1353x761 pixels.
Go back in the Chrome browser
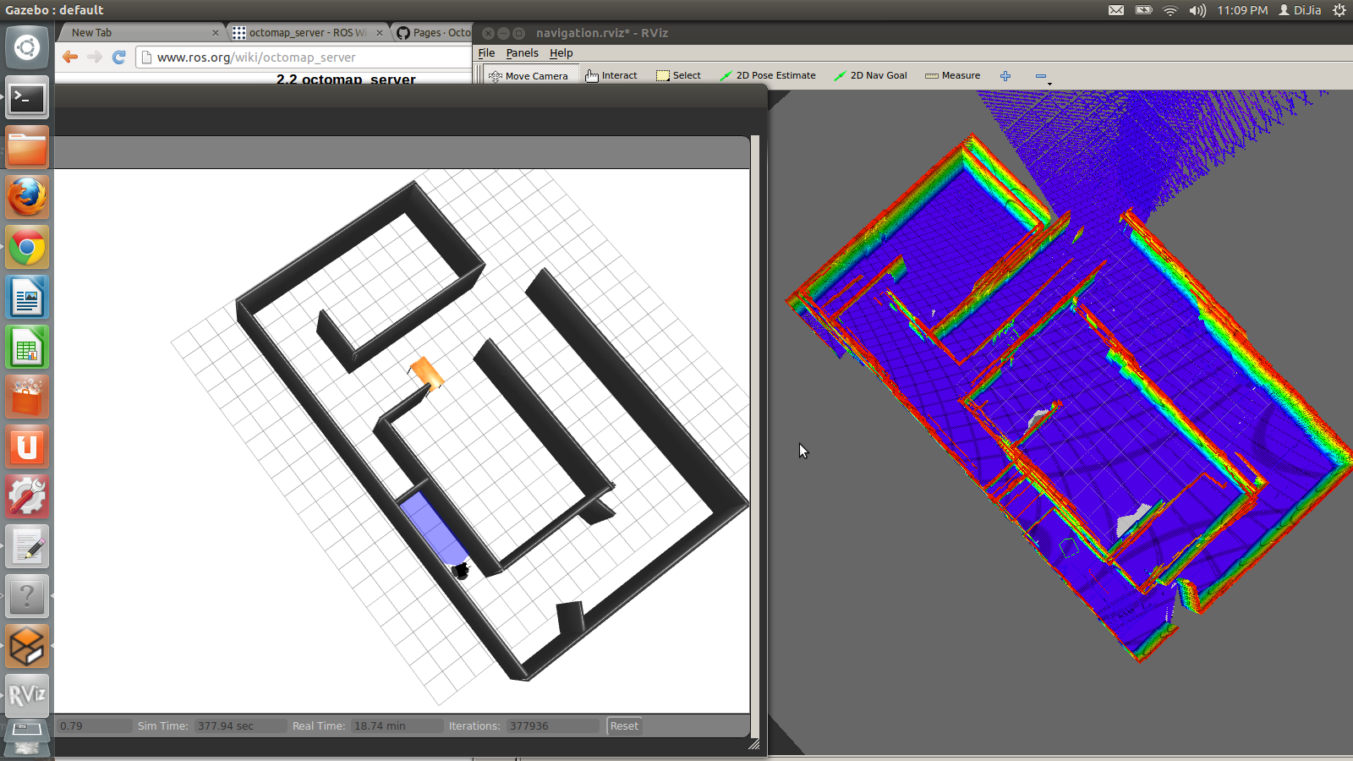point(70,57)
